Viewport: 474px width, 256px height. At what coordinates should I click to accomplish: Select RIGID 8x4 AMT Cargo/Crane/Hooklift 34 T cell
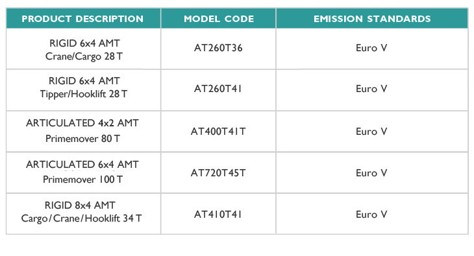point(83,214)
